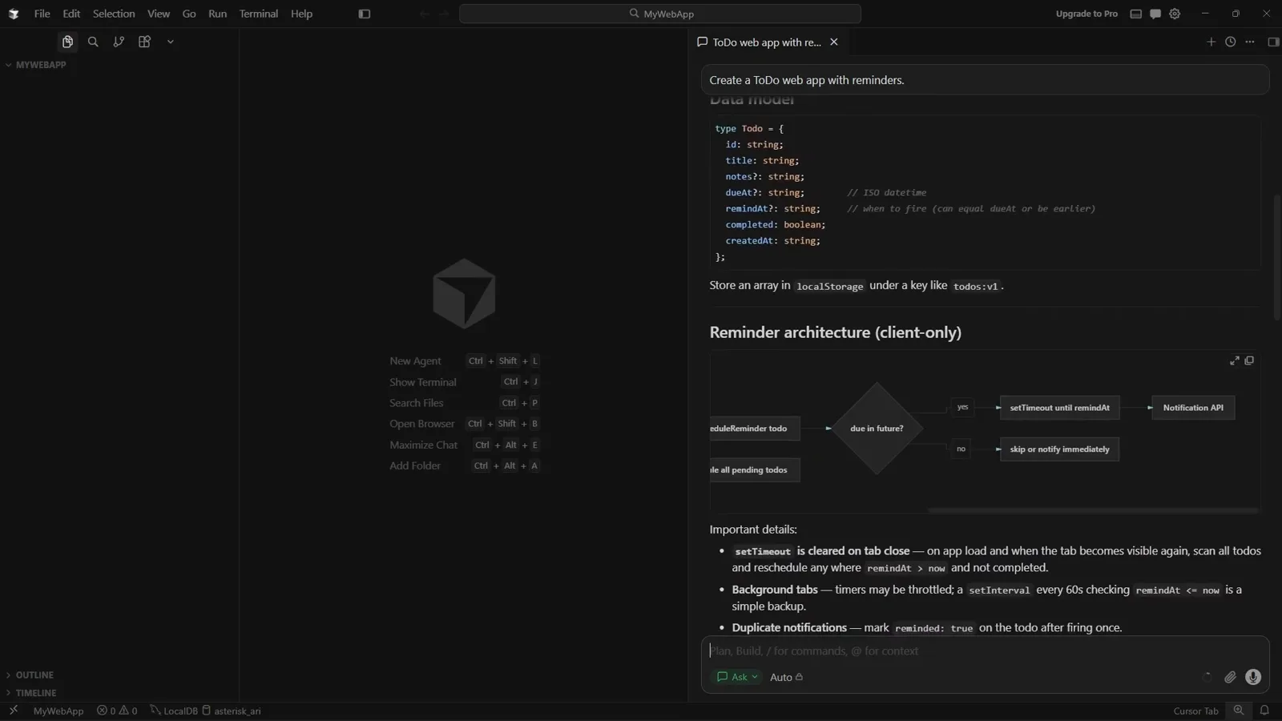Open the Selection menu

(114, 14)
